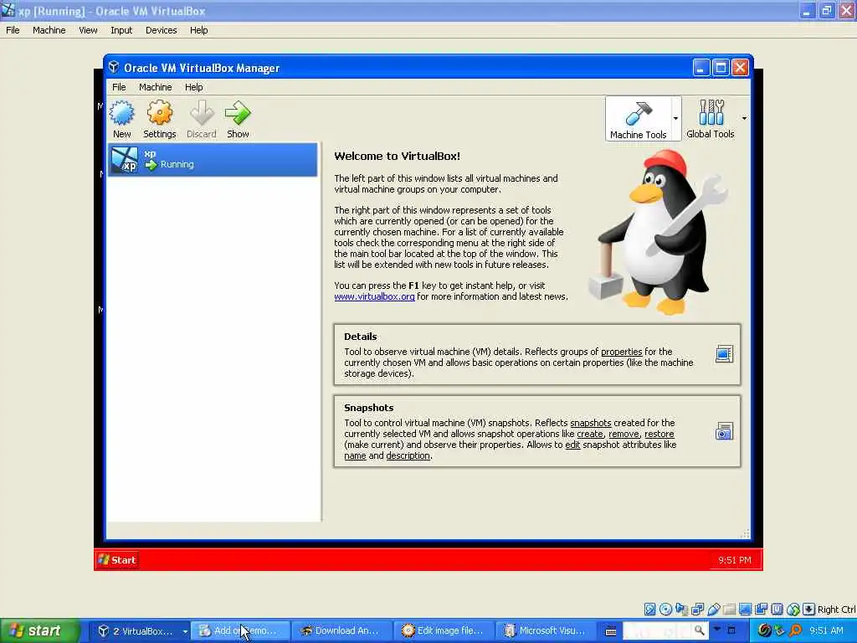Click the mouse integration status icon

pyautogui.click(x=793, y=610)
